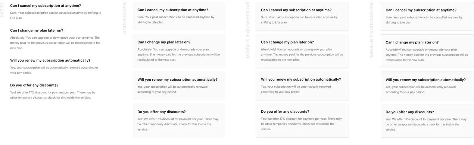Click bordered cancel subscription card
474x145 pixels.
(x=427, y=16)
